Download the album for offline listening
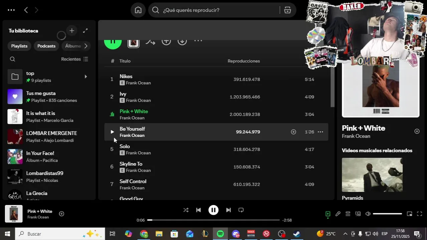427x240 pixels. (182, 41)
